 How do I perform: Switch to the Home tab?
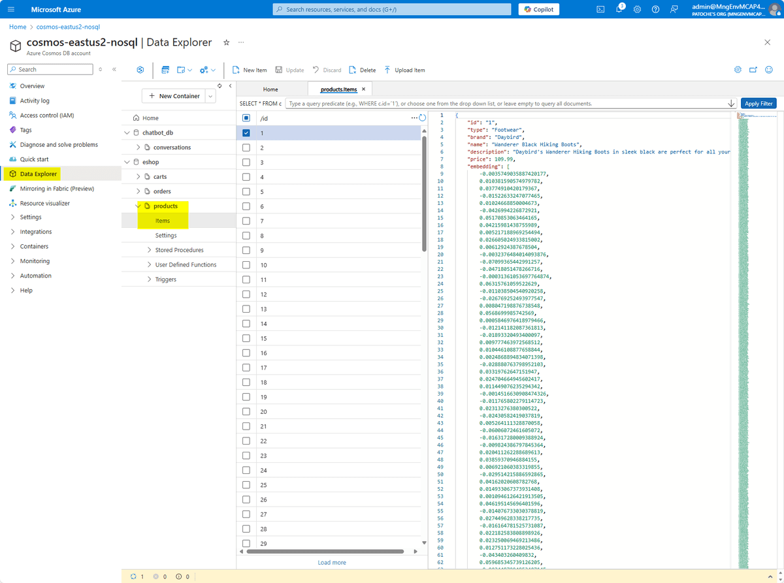[270, 89]
